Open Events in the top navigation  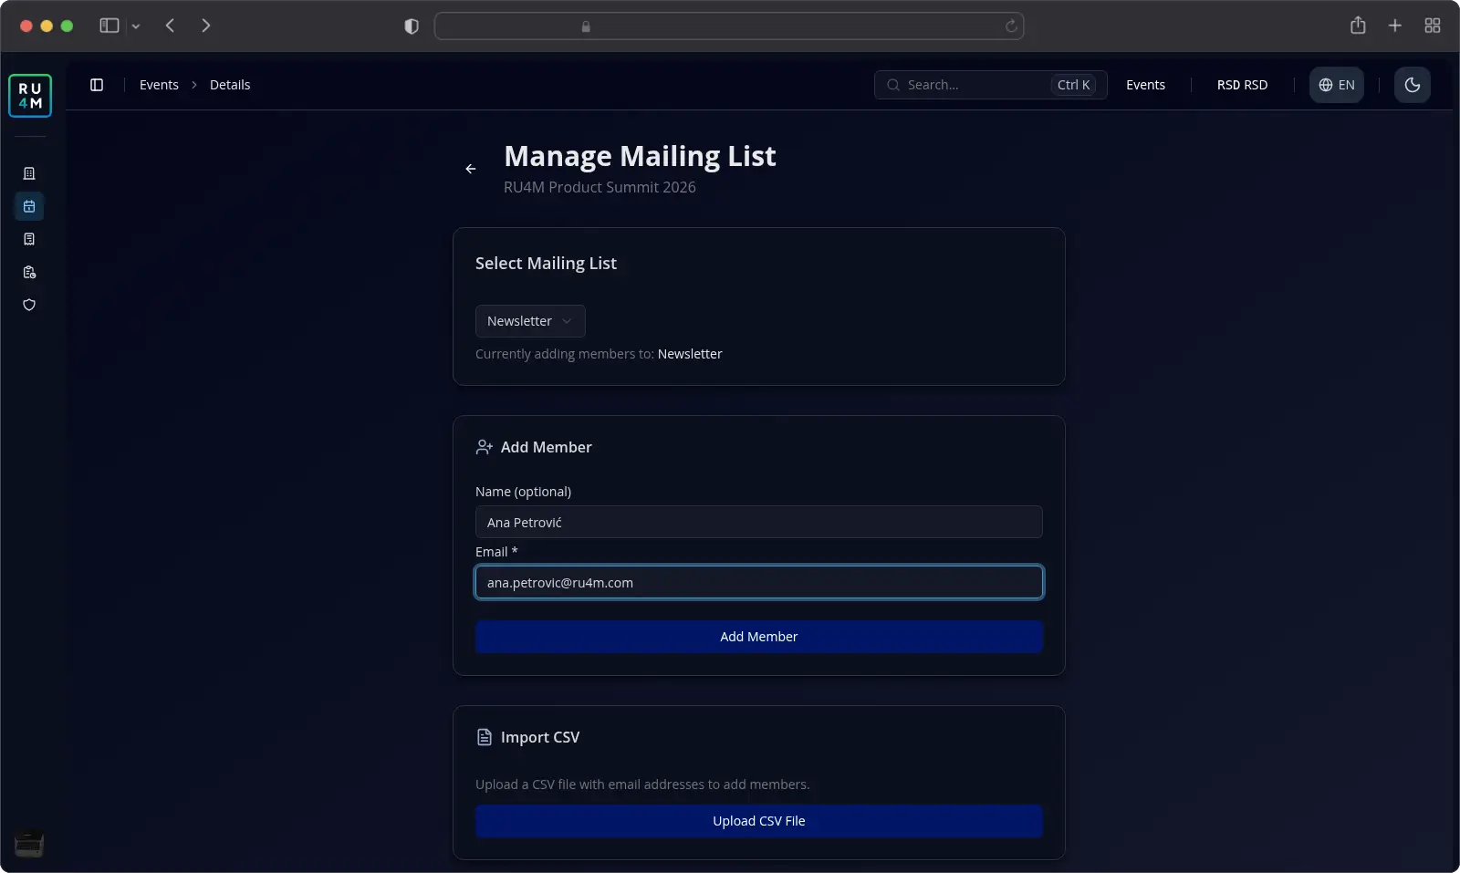pos(1145,85)
